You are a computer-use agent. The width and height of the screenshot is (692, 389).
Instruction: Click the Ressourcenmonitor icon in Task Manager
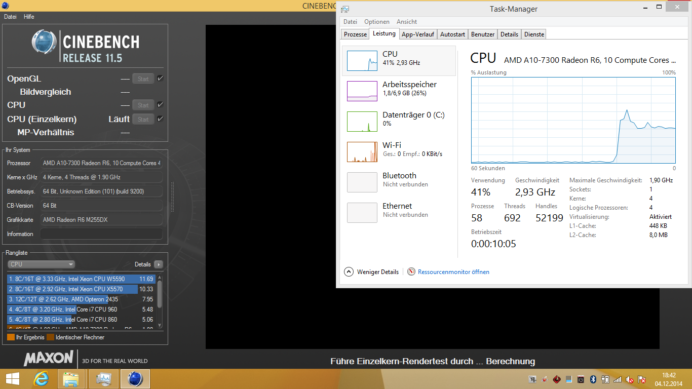411,272
